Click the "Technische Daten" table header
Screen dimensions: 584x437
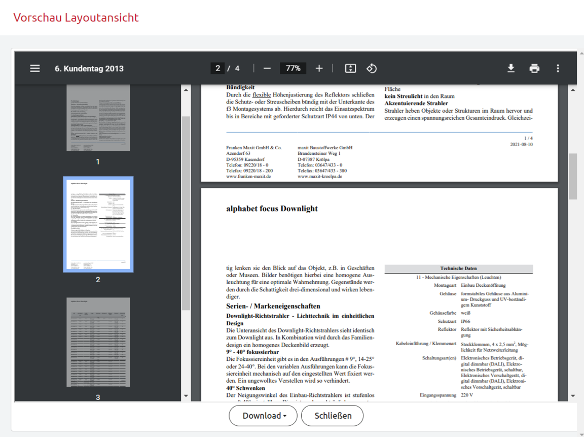(458, 268)
